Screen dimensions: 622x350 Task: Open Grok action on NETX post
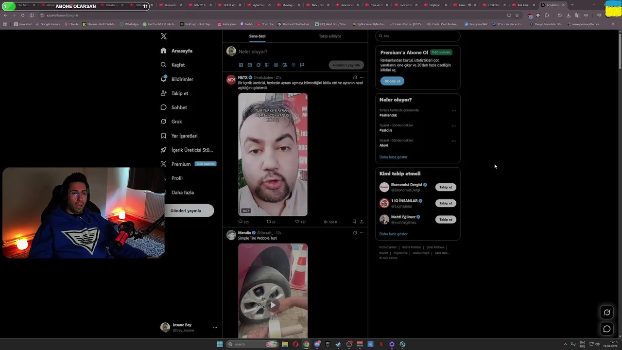coord(355,77)
